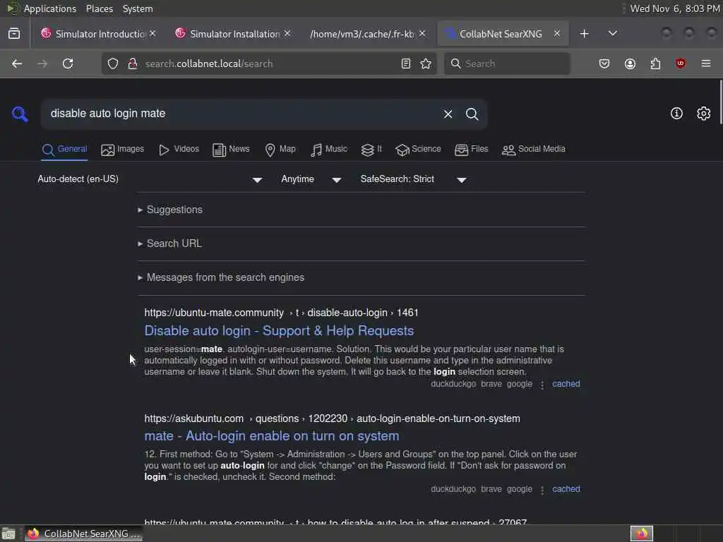This screenshot has width=723, height=542.
Task: Select the It search category
Action: tap(371, 150)
